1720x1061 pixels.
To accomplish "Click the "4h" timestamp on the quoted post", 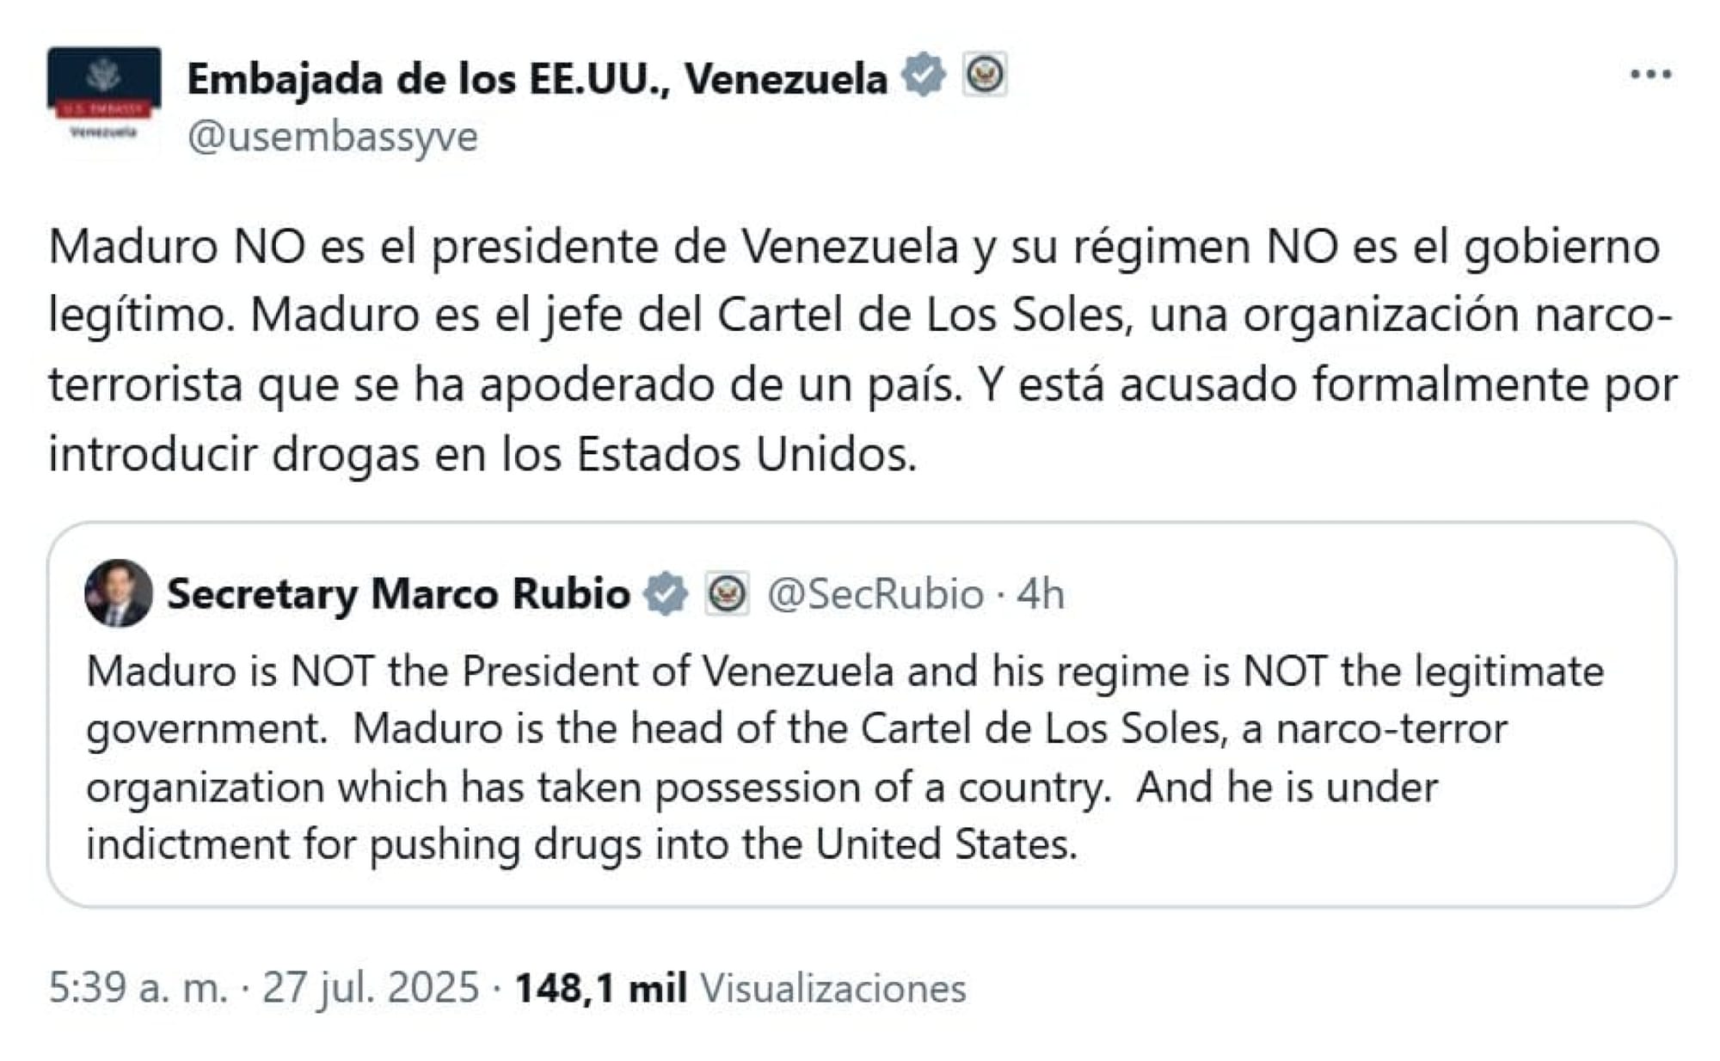I will point(1041,594).
